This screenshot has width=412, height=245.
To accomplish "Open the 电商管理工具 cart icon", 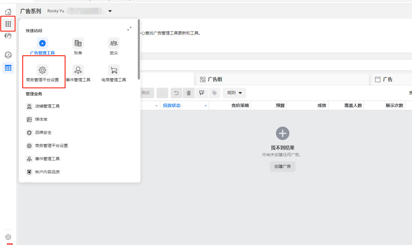I will tap(113, 70).
